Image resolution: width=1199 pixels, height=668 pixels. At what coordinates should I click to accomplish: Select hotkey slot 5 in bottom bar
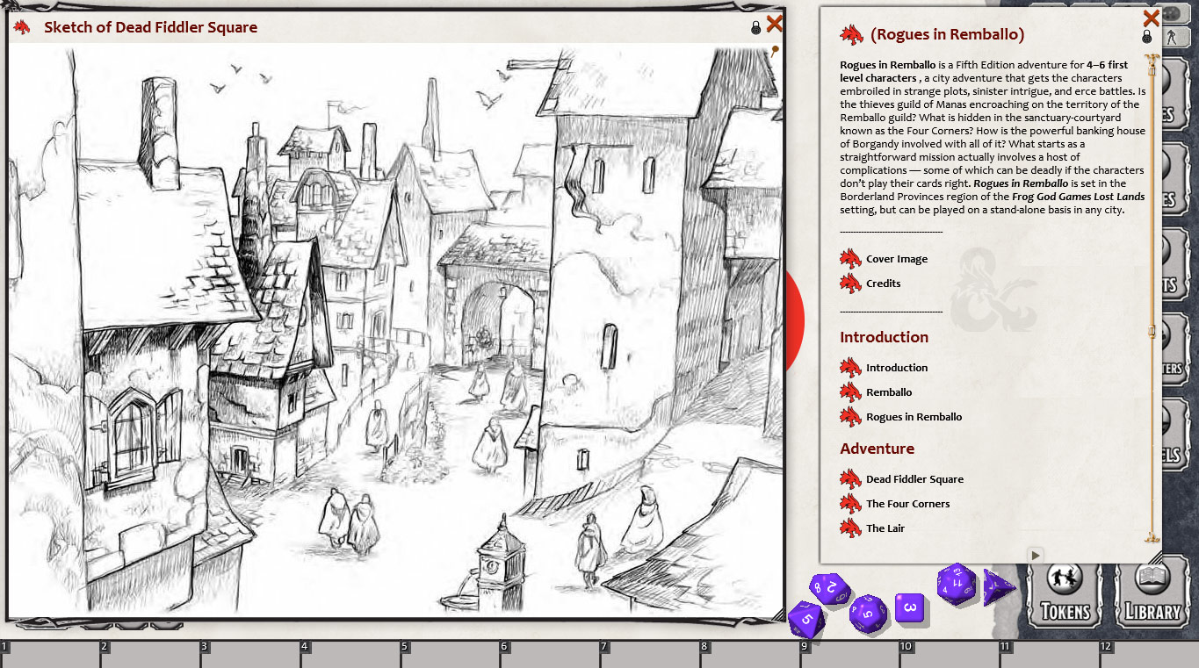(451, 655)
